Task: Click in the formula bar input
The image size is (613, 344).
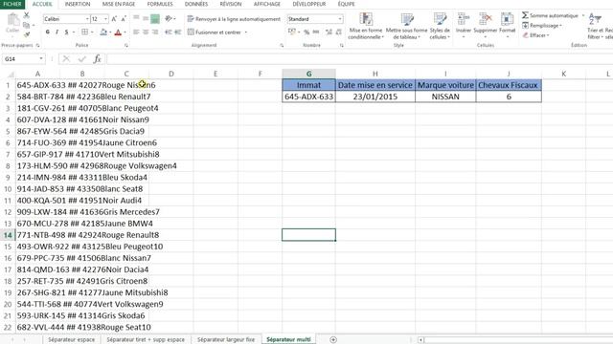Action: pos(360,59)
